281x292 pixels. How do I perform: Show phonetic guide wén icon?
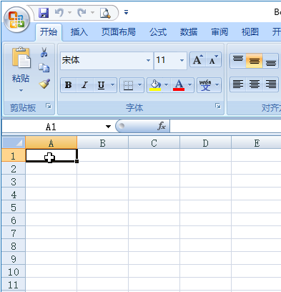(205, 84)
